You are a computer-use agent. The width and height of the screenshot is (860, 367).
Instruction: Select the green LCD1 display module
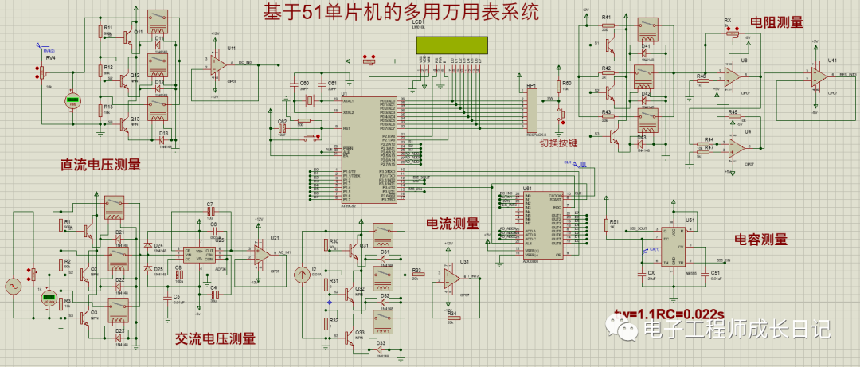pos(451,45)
